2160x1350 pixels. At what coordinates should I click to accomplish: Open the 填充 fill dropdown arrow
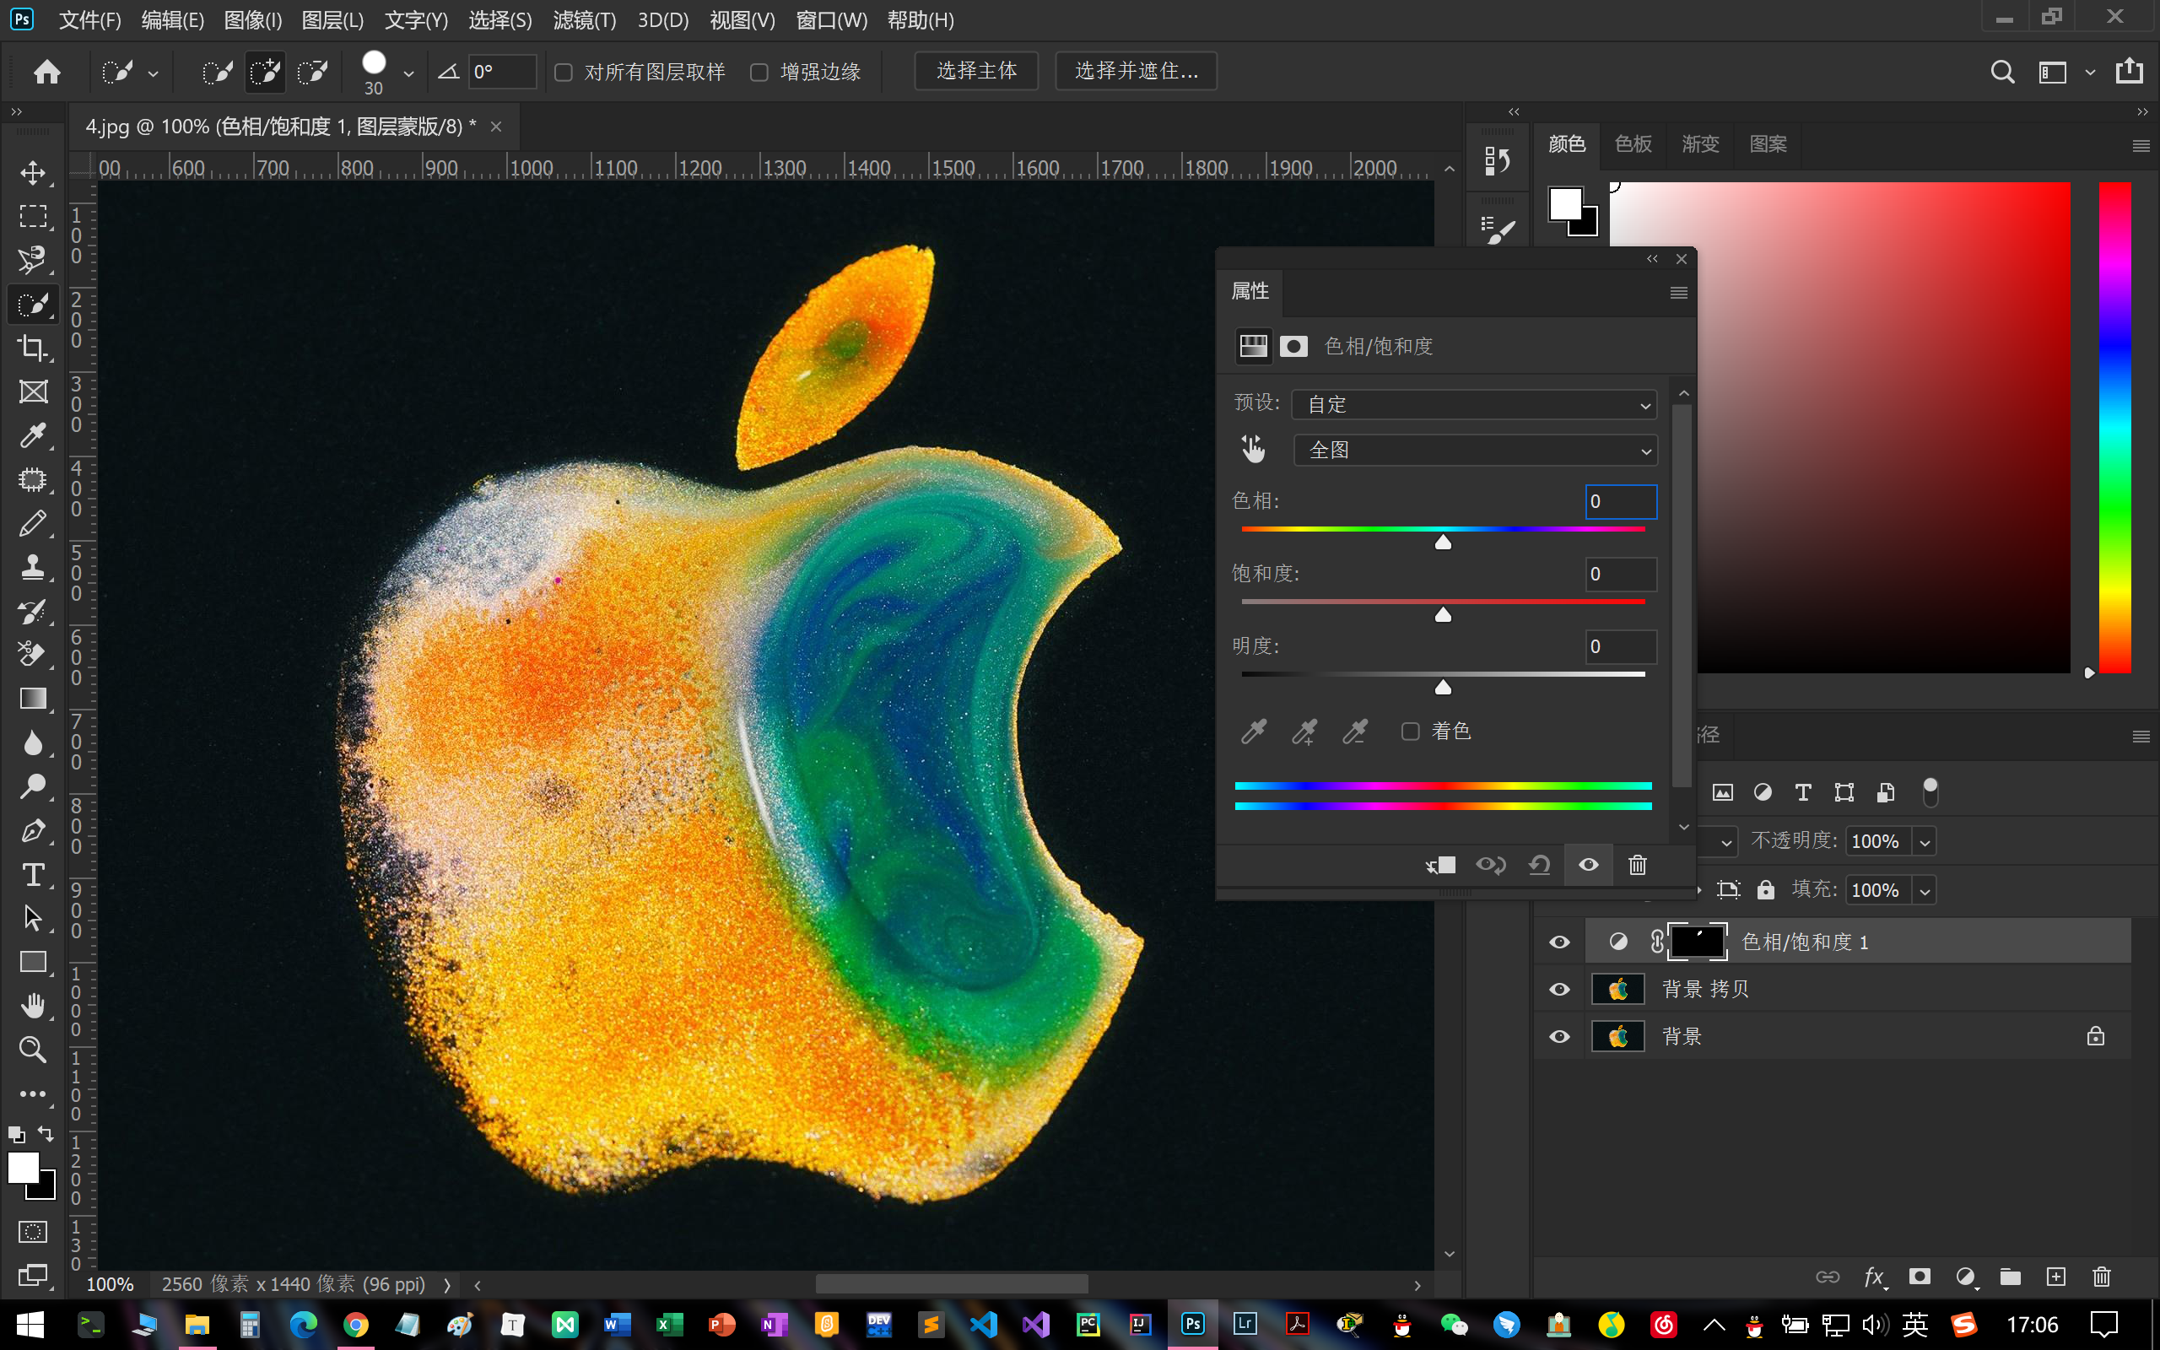pyautogui.click(x=1925, y=890)
